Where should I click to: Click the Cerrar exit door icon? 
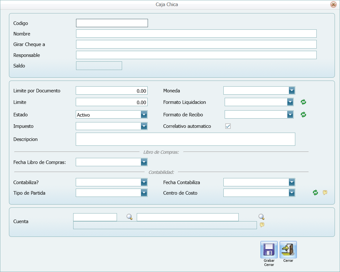tap(288, 250)
